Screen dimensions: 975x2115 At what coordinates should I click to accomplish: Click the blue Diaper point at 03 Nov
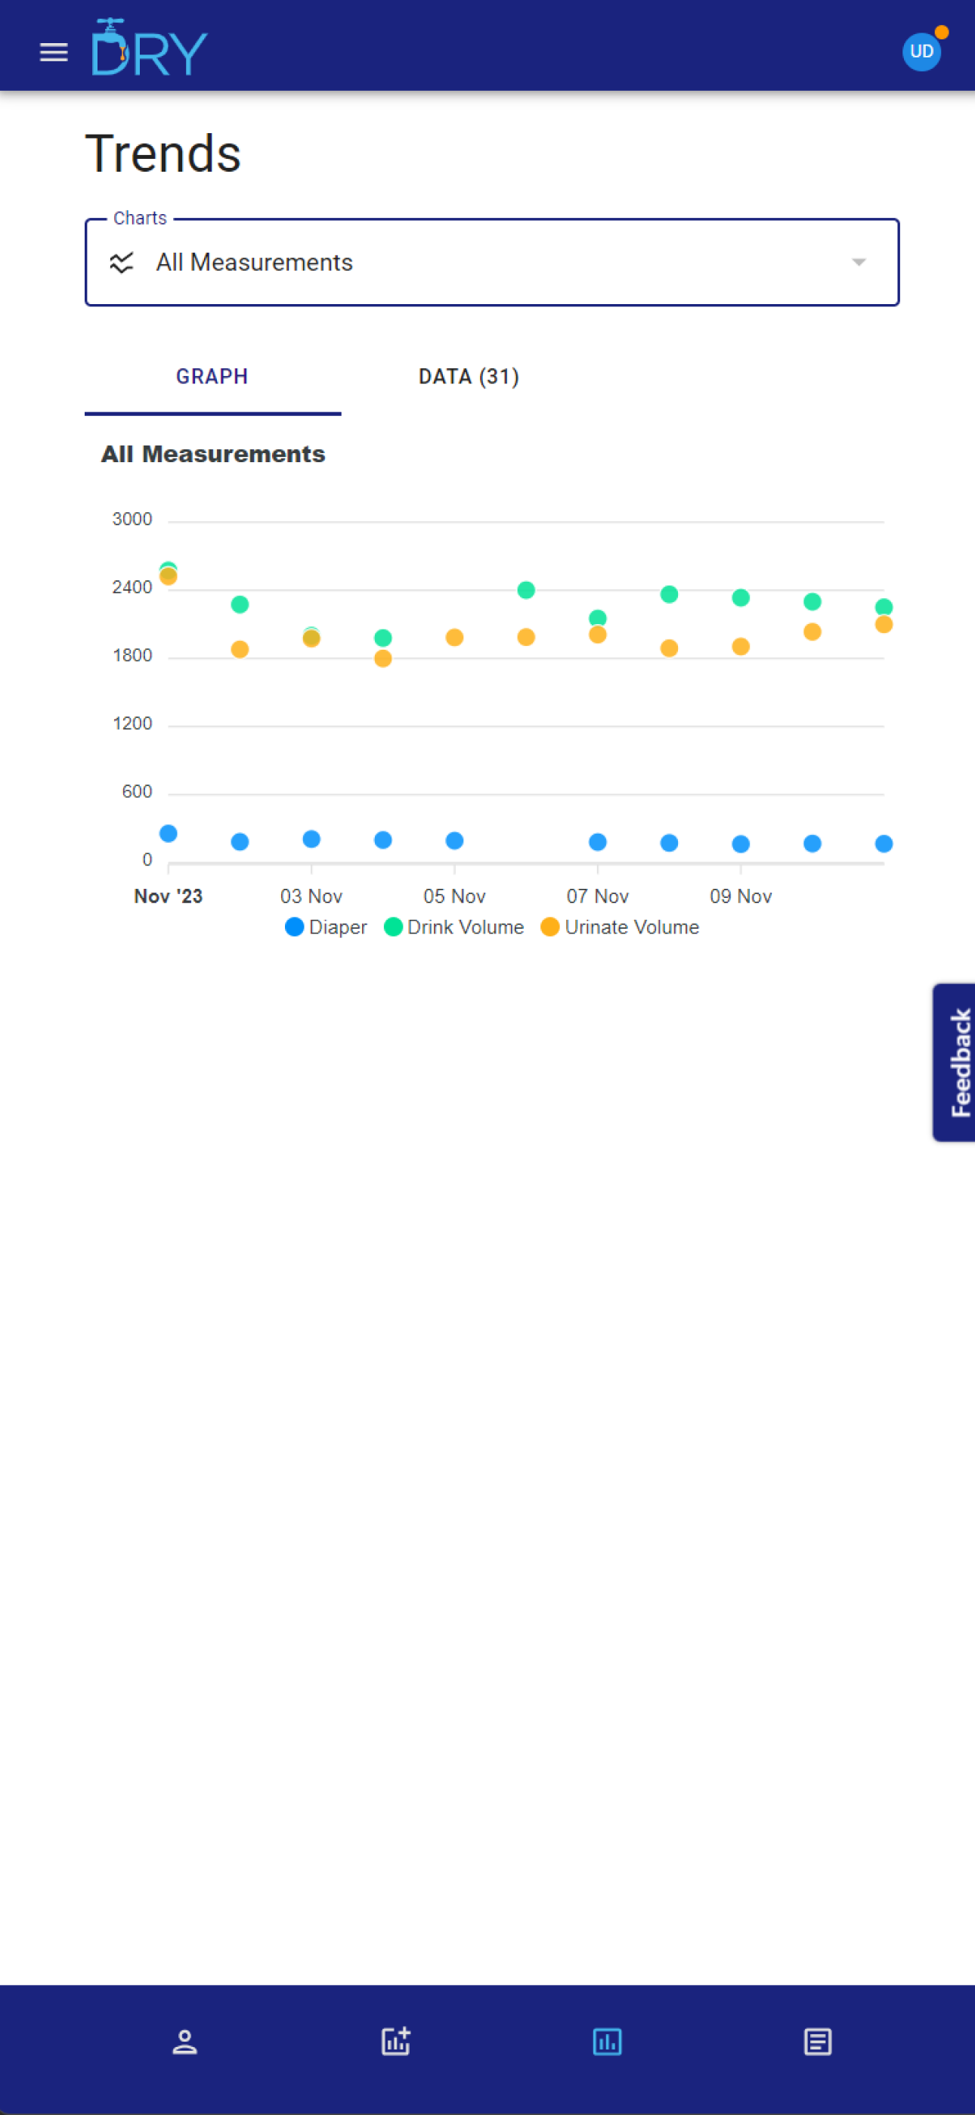click(311, 839)
